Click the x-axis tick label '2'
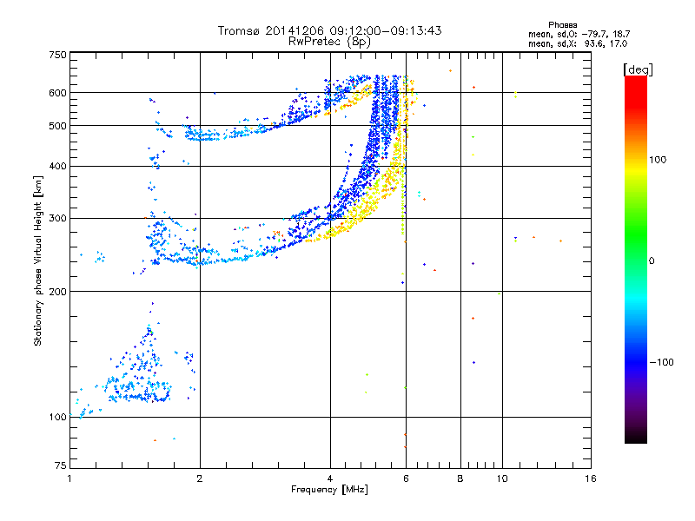Viewport: 695px width, 521px height. click(x=200, y=478)
